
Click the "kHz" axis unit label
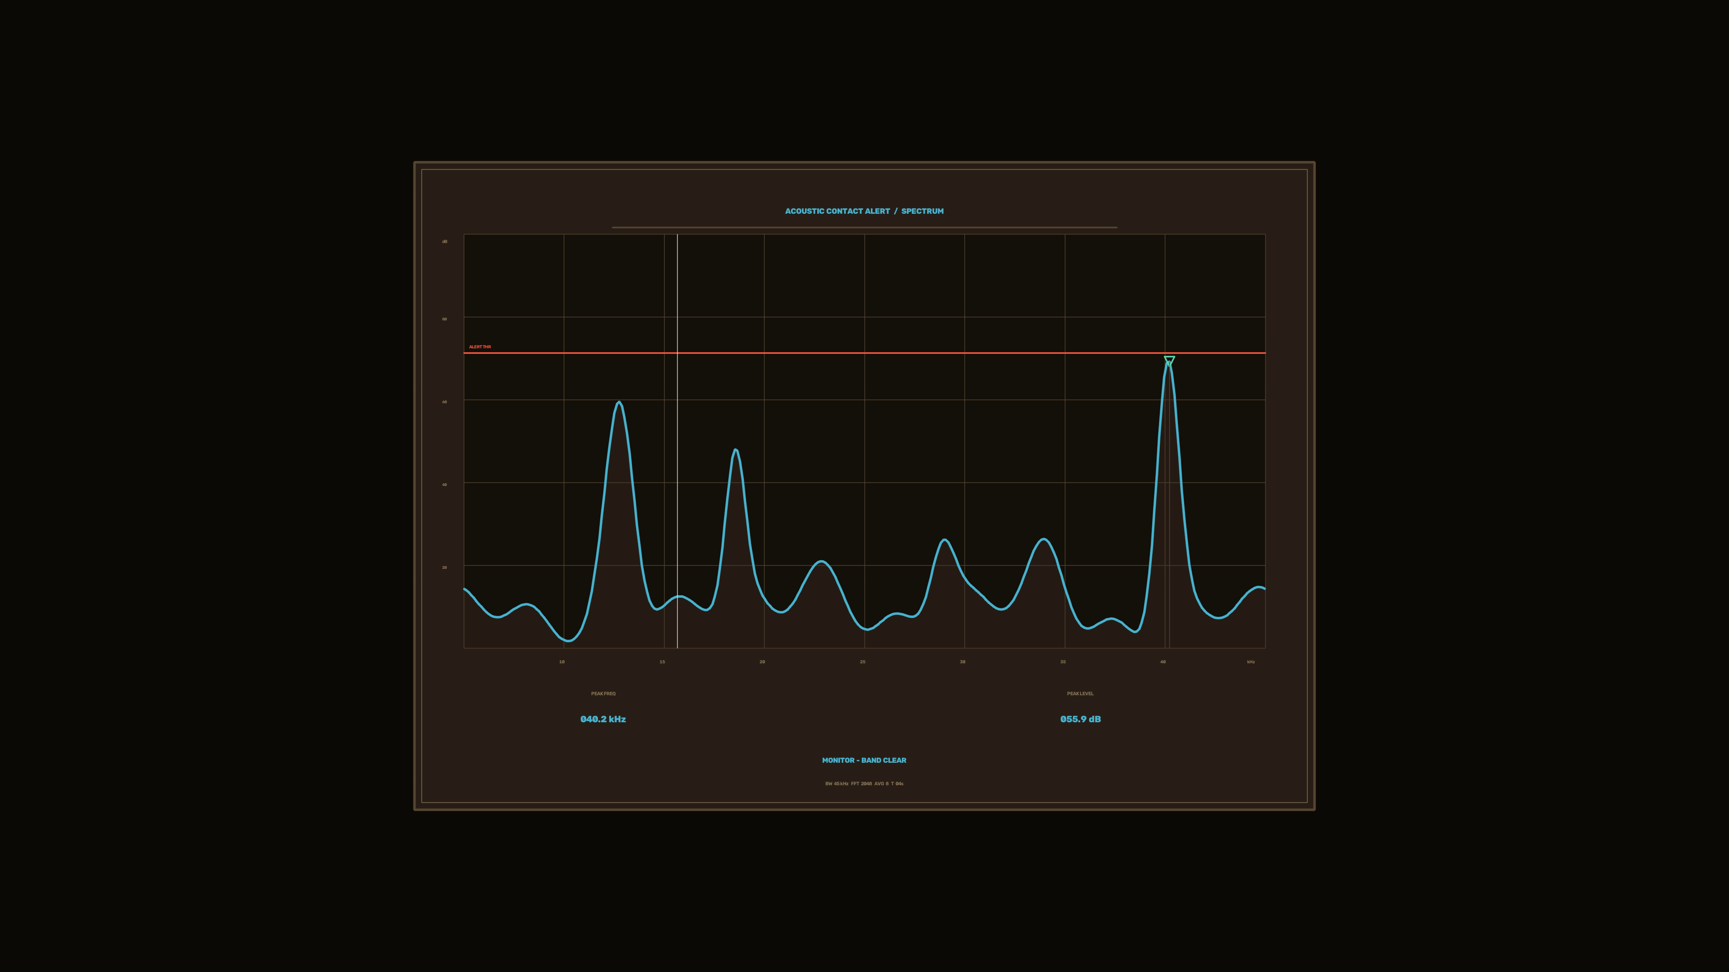pyautogui.click(x=1251, y=662)
